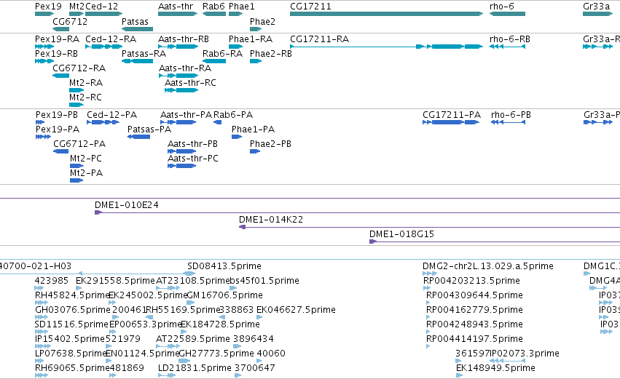Click the rho-6-PB protein feature
620x379 pixels.
(x=508, y=122)
